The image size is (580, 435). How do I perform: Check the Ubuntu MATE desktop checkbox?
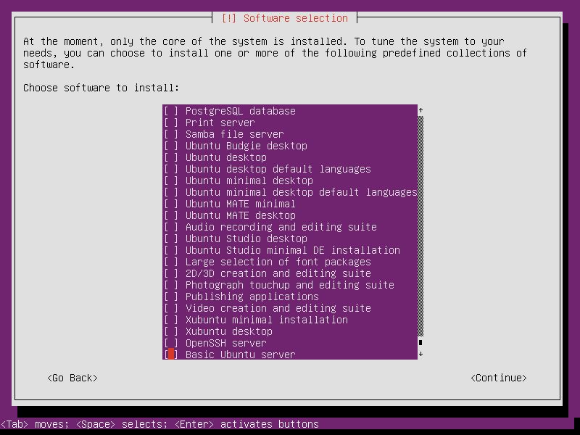171,215
